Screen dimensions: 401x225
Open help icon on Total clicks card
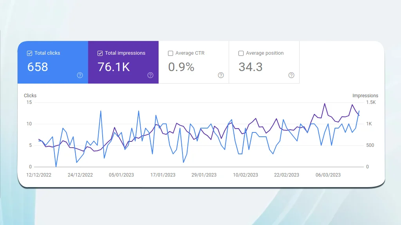point(80,75)
